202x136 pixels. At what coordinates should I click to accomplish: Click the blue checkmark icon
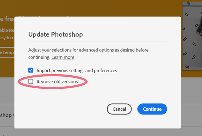coord(31,70)
